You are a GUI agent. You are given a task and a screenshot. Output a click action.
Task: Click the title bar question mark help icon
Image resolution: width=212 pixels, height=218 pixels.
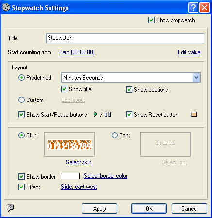(193, 8)
